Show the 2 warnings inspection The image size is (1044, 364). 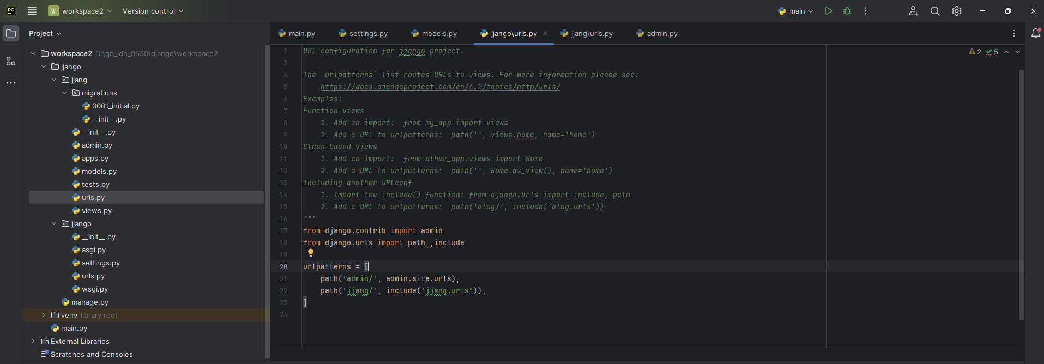(975, 52)
